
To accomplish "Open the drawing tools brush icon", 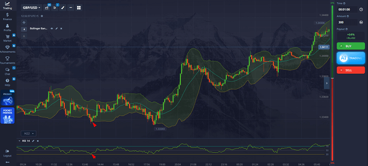I will pos(63,8).
